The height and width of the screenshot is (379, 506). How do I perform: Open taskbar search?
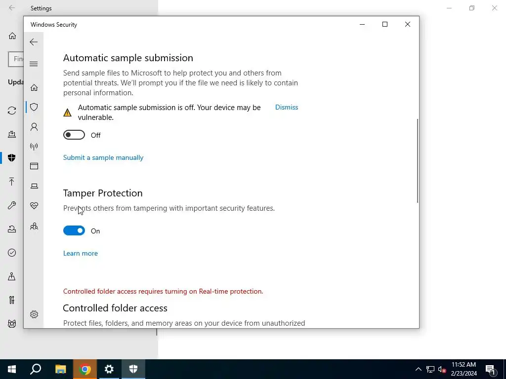tap(36, 369)
